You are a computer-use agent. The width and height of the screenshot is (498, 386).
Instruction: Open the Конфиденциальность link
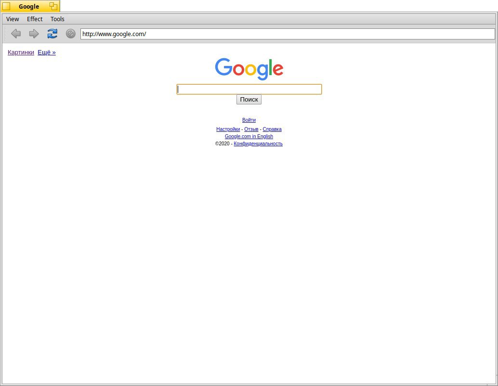click(258, 144)
